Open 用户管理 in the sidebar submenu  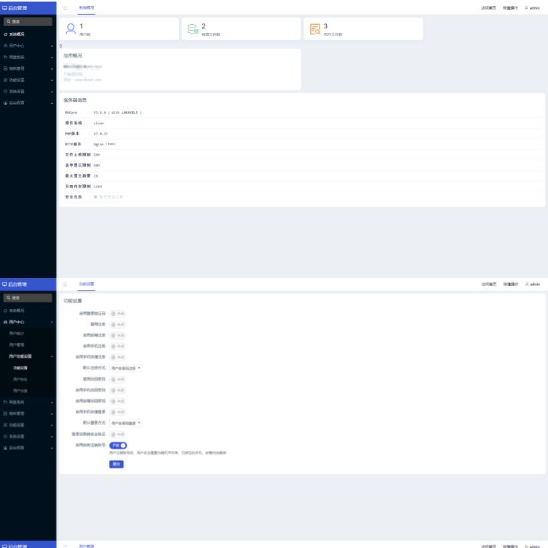(17, 344)
